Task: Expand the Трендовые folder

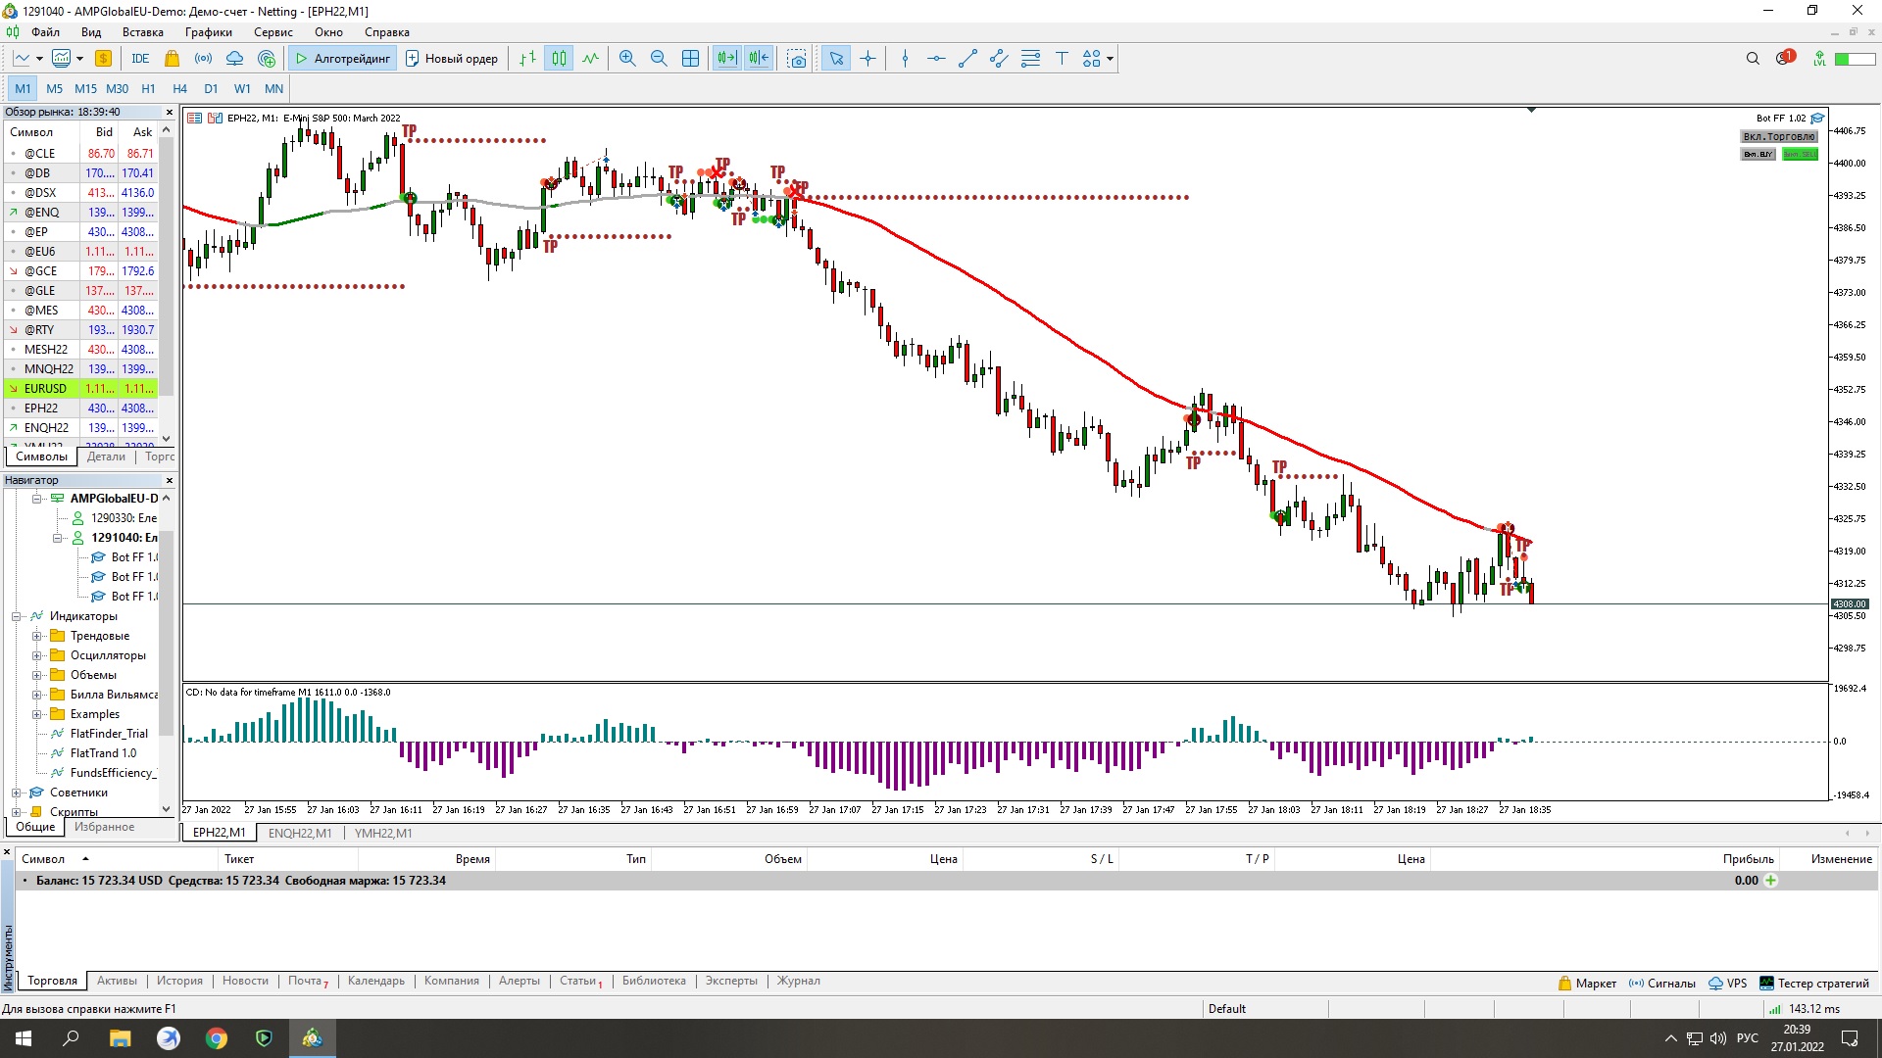Action: 36,636
